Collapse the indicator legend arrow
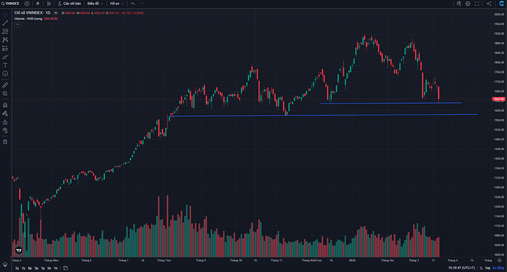The image size is (507, 272). pyautogui.click(x=18, y=24)
